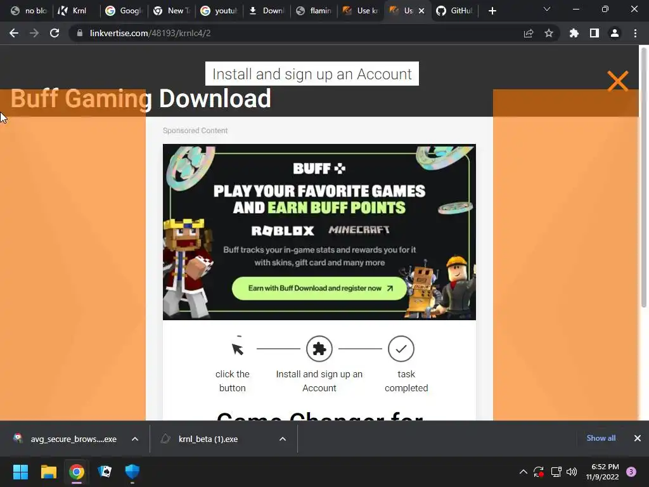Click the 'task completed' step label
This screenshot has height=487, width=649.
(406, 381)
